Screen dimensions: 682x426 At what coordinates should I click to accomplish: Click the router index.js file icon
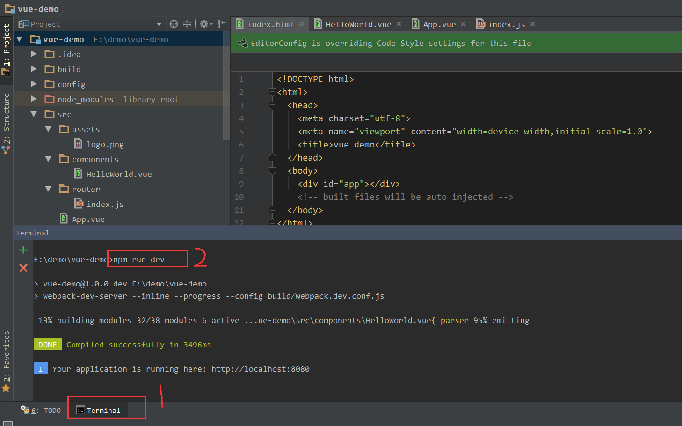click(79, 204)
